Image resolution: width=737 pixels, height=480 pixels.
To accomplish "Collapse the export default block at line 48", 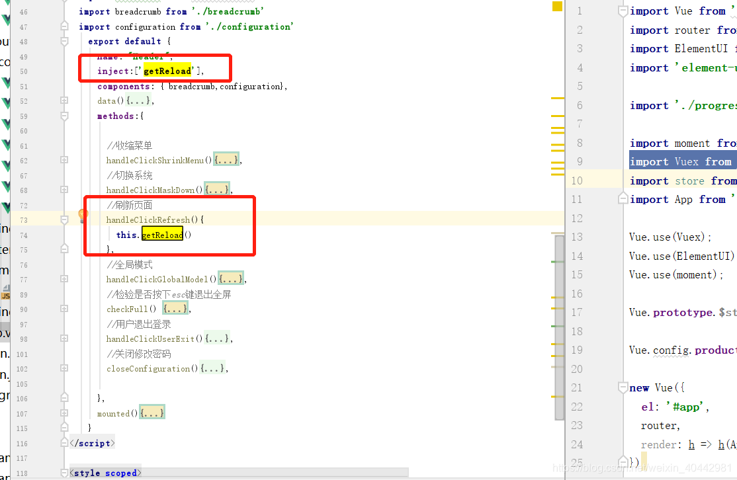I will (x=64, y=42).
